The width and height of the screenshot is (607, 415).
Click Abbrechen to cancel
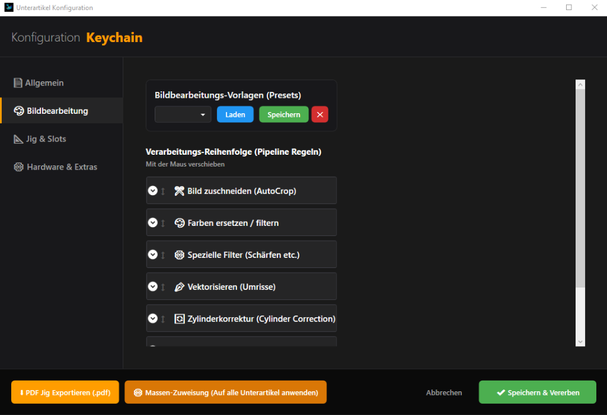(444, 392)
